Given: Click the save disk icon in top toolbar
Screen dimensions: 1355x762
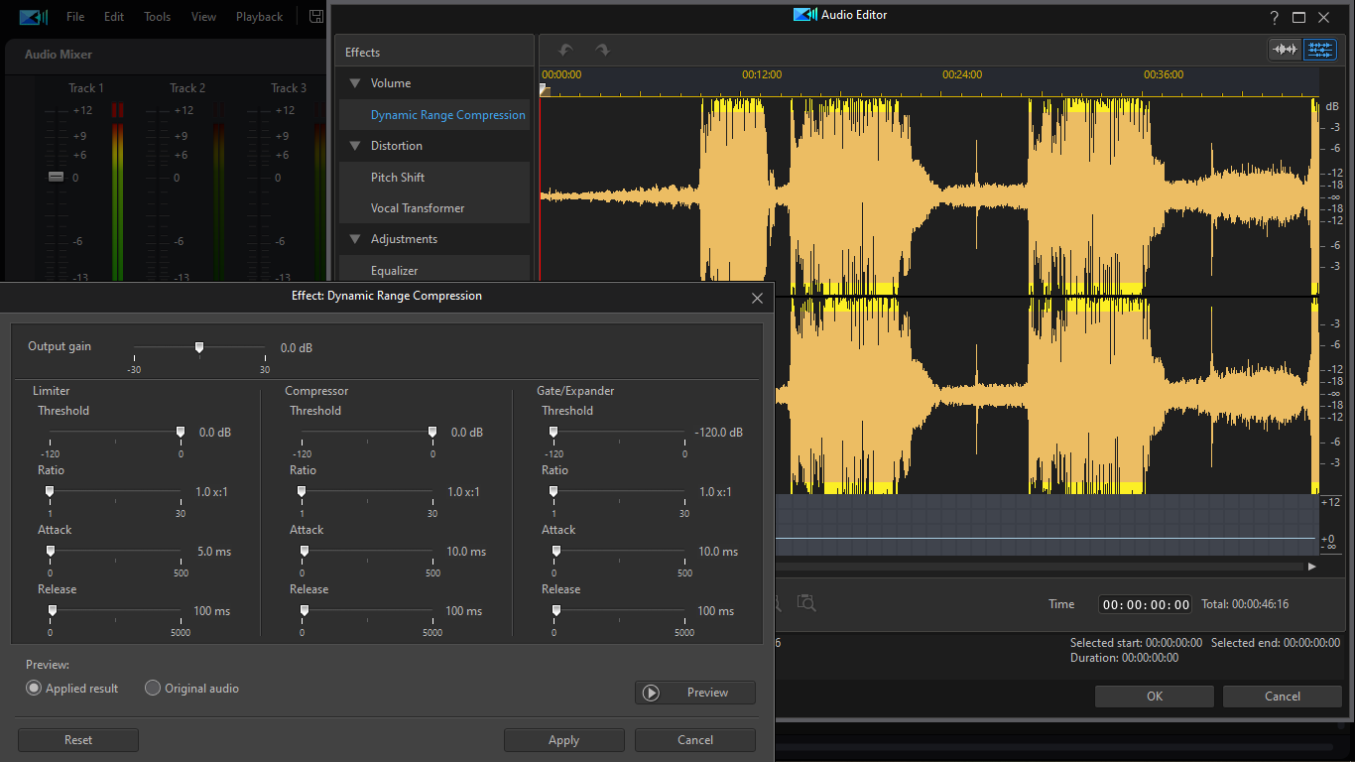Looking at the screenshot, I should tap(315, 17).
